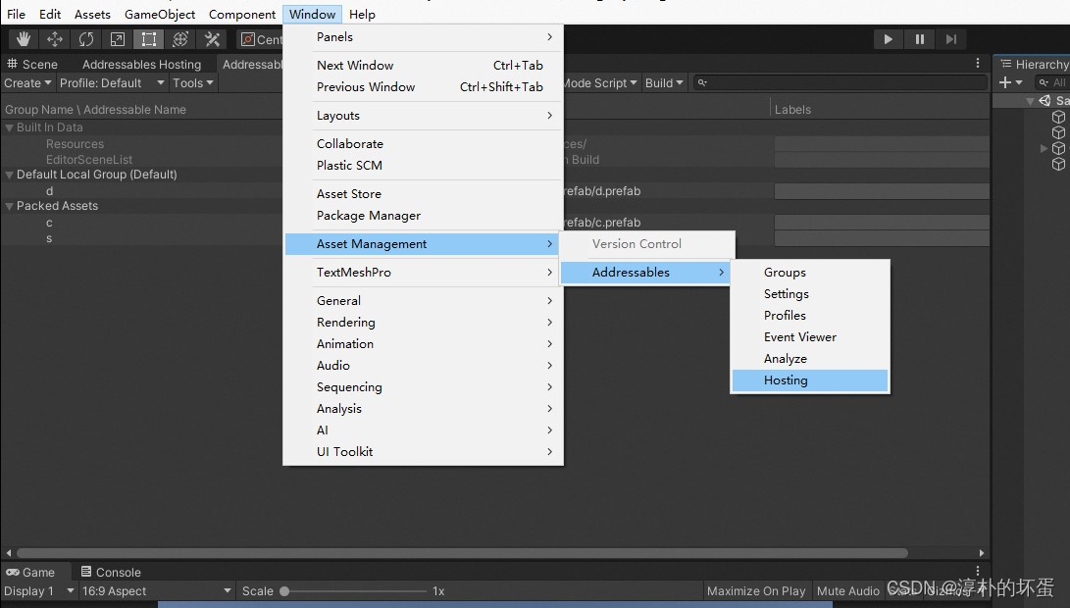Expand the Panels submenu
Viewport: 1070px width, 608px height.
(423, 37)
